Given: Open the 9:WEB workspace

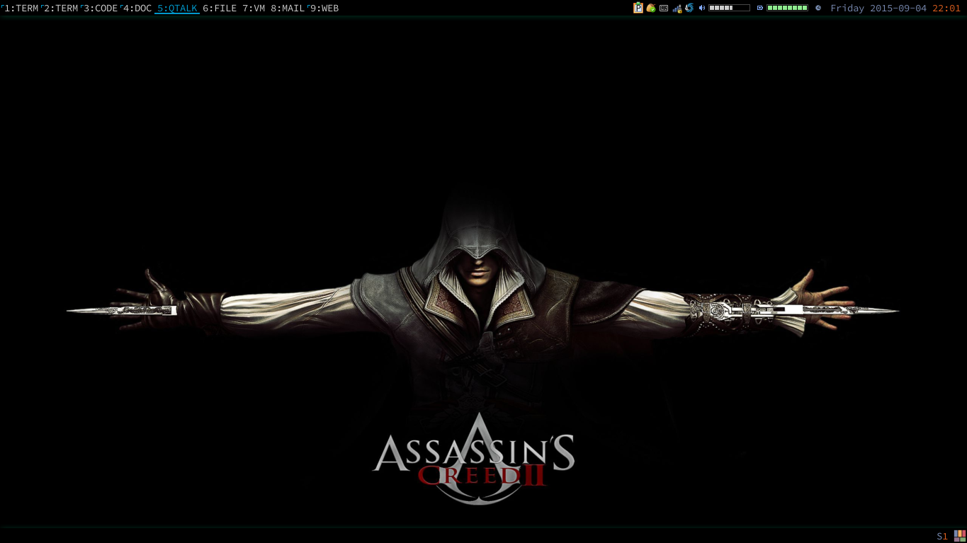Looking at the screenshot, I should (324, 8).
